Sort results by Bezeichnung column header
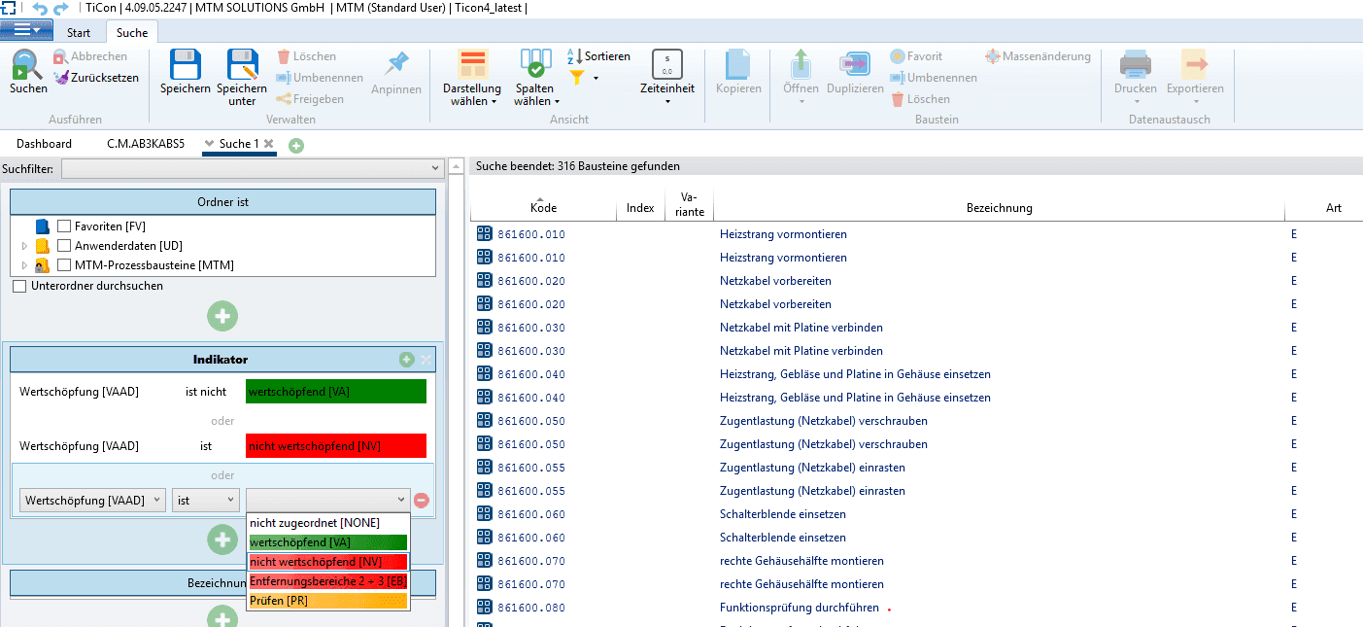This screenshot has width=1363, height=627. [x=999, y=208]
